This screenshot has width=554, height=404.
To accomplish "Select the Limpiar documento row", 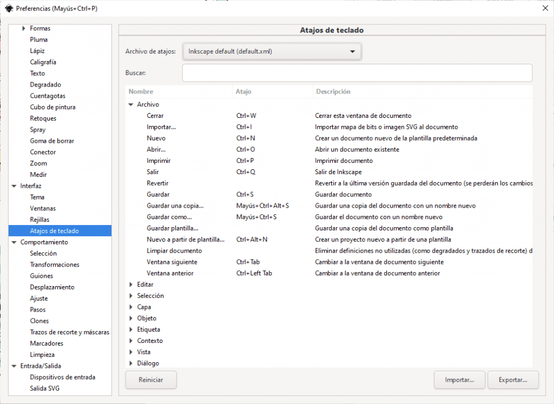I will click(x=329, y=251).
